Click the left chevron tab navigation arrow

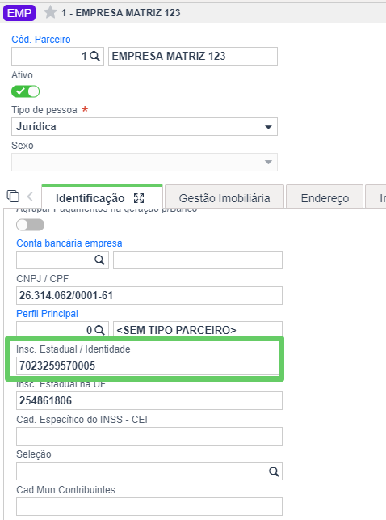pyautogui.click(x=30, y=197)
